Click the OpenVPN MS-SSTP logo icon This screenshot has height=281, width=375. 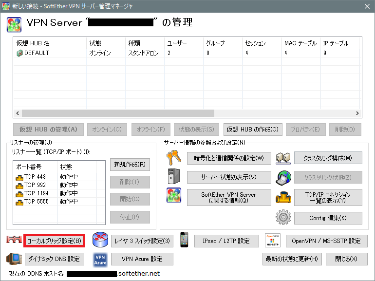coord(273,241)
